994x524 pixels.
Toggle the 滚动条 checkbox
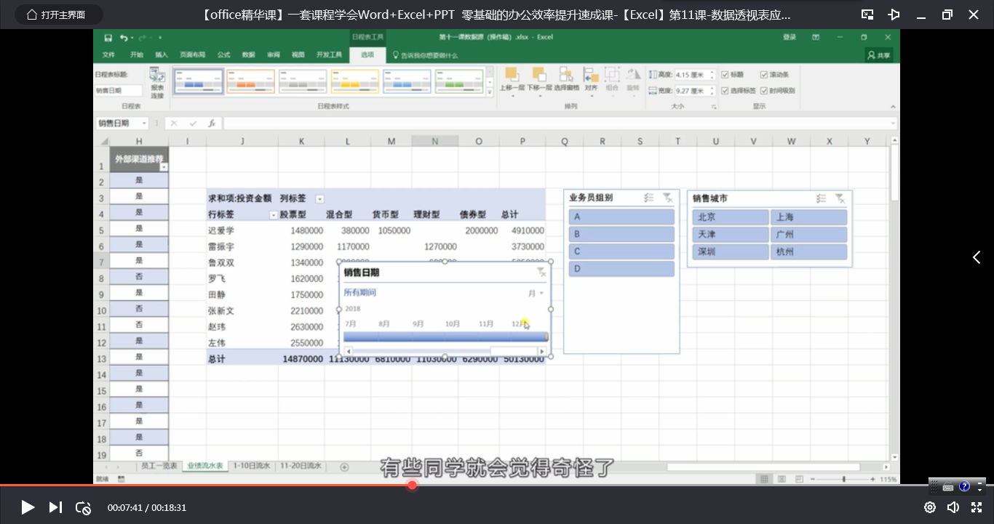pyautogui.click(x=764, y=75)
